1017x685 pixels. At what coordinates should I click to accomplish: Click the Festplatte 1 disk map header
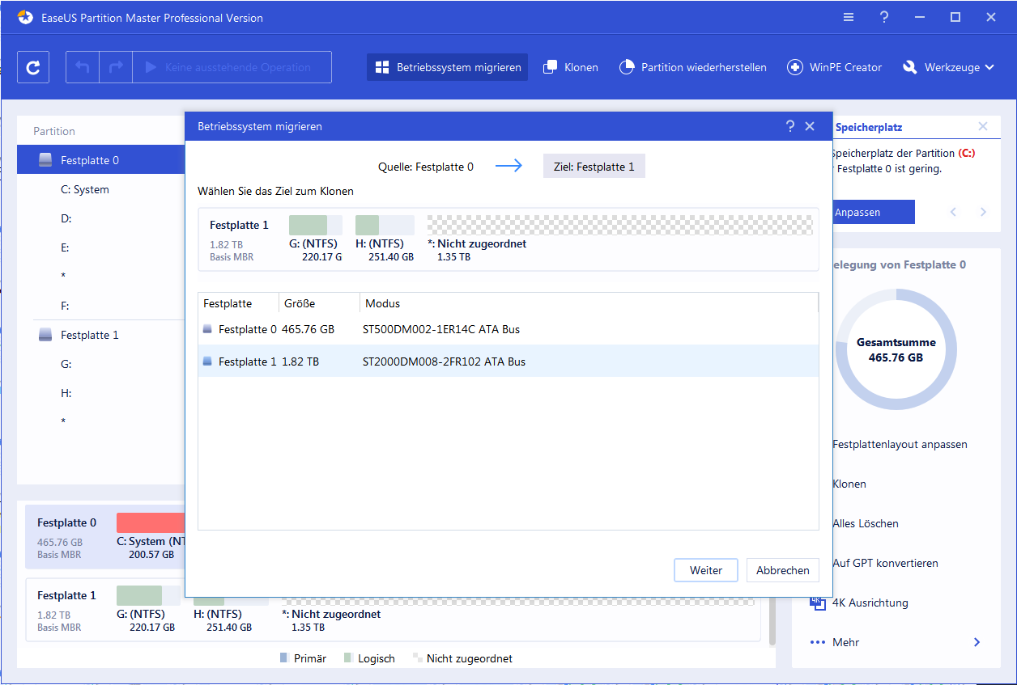click(x=66, y=595)
